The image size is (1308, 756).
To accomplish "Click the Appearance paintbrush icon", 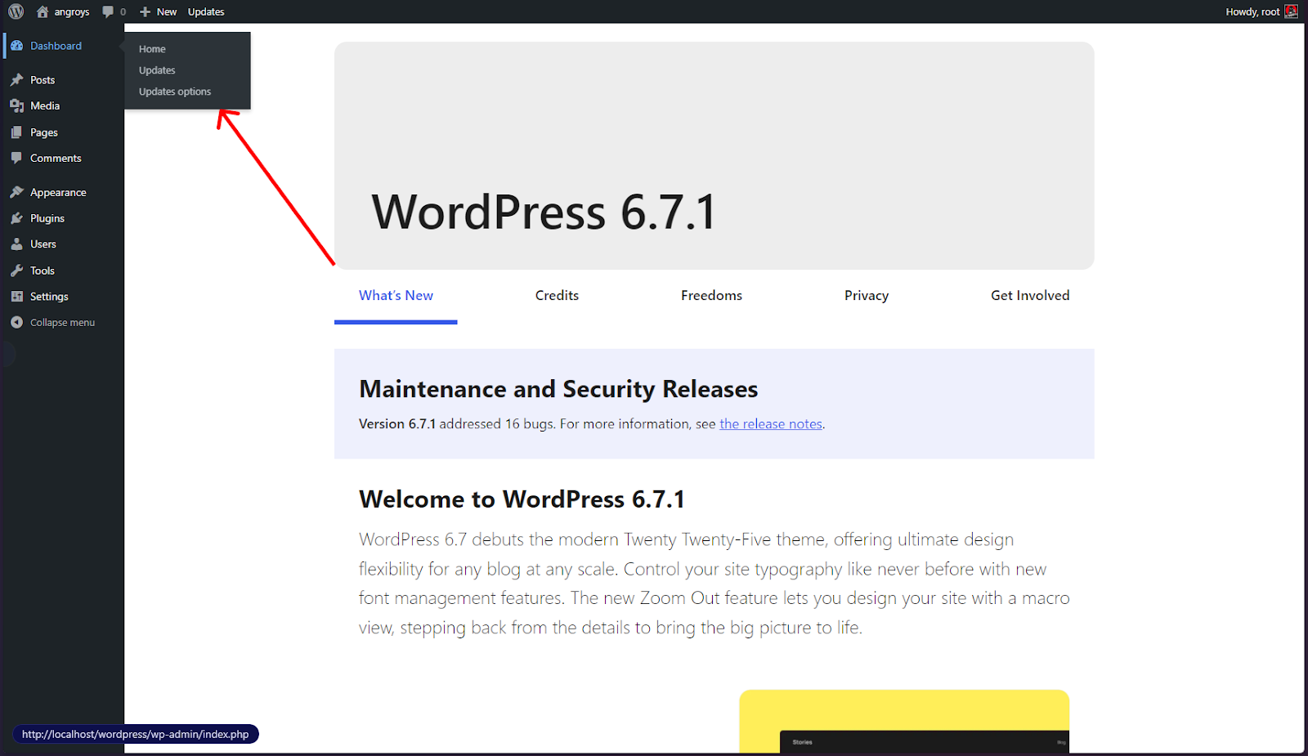I will point(16,192).
